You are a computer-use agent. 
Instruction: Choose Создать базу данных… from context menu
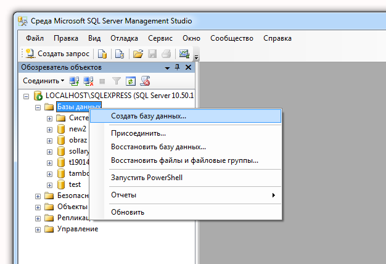click(186, 116)
